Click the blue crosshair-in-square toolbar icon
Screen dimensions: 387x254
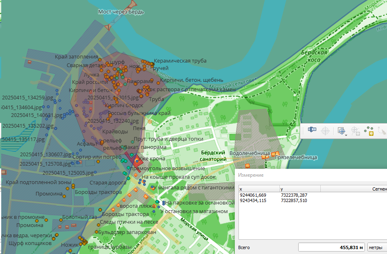341,131
